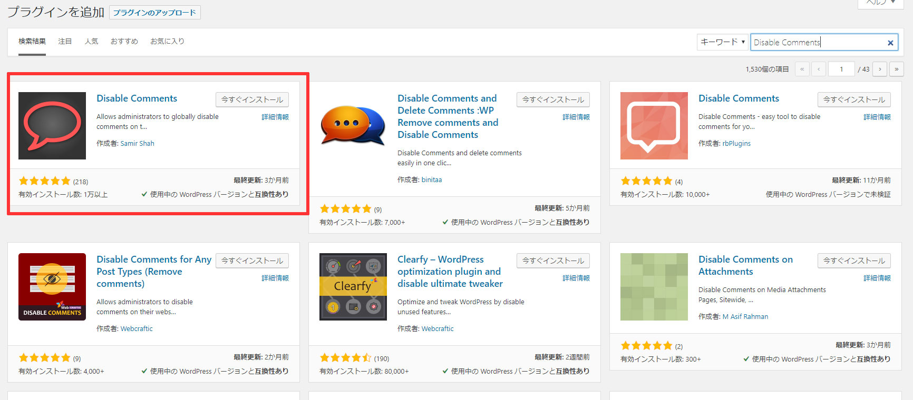Install Disable Comments and Delete Comments plugin
The width and height of the screenshot is (913, 400).
click(x=553, y=99)
